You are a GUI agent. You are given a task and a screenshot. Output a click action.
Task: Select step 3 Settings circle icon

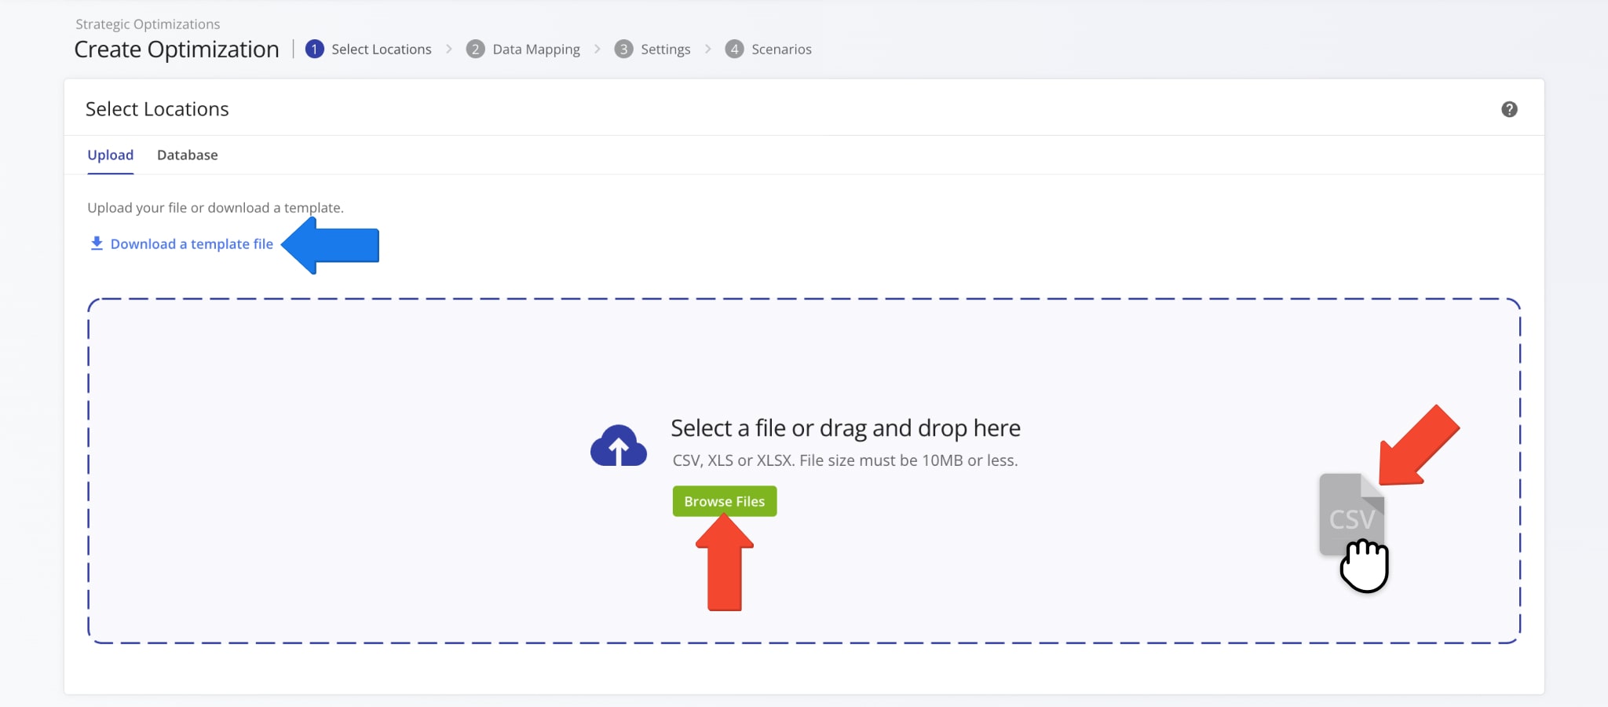623,48
